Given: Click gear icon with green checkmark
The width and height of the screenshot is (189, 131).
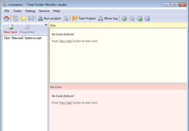Looking at the screenshot, I should point(140,19).
